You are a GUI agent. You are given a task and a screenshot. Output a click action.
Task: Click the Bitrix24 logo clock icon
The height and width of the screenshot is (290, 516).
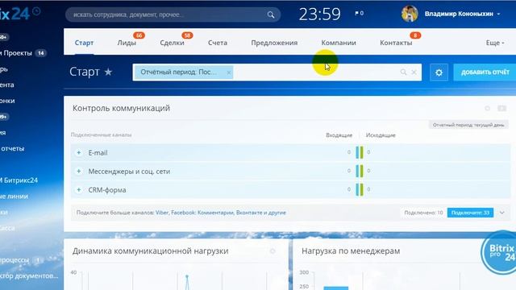[x=36, y=11]
